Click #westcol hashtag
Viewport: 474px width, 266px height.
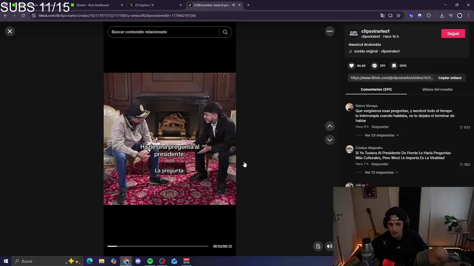(355, 45)
